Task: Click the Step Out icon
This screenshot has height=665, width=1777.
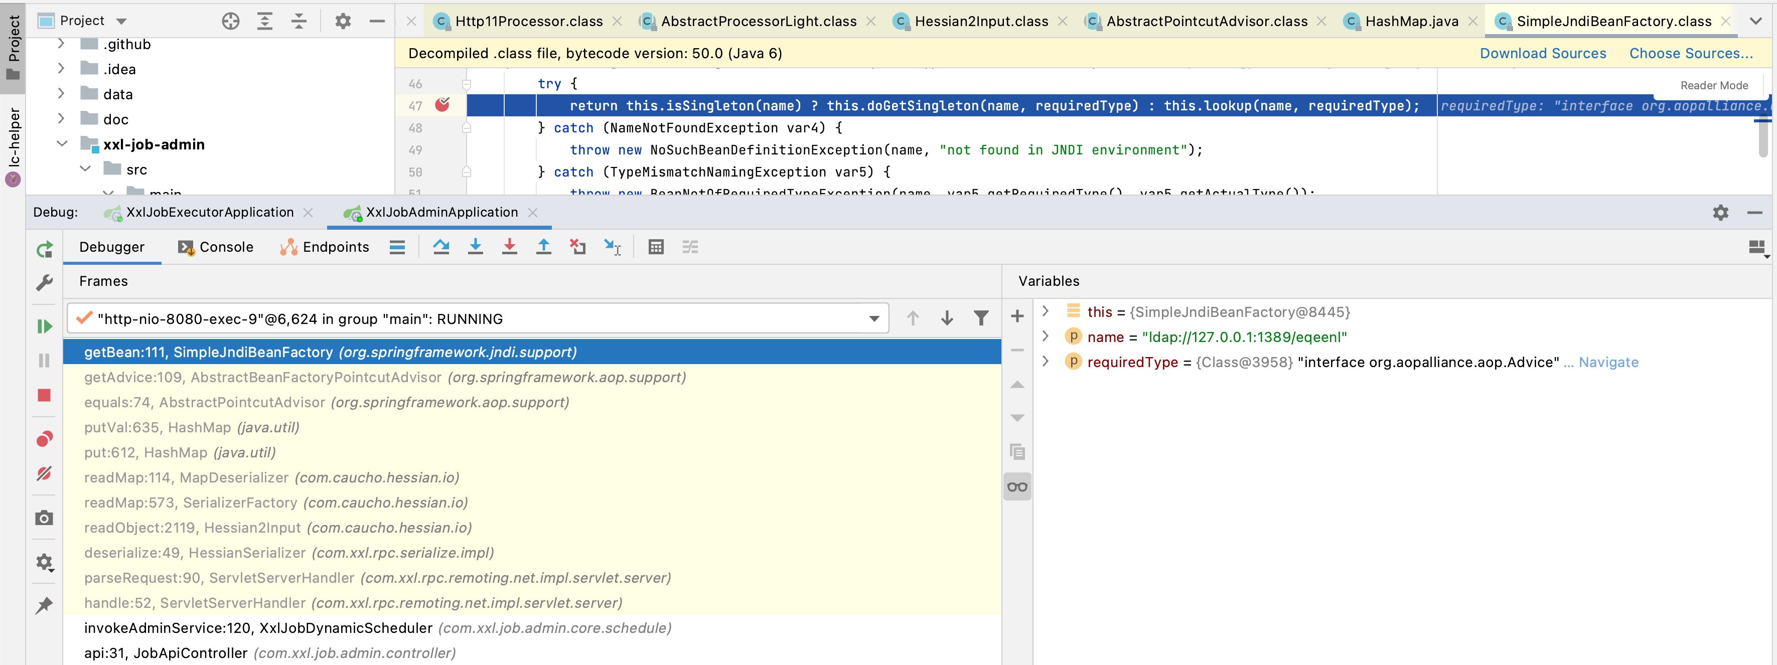Action: pos(544,247)
